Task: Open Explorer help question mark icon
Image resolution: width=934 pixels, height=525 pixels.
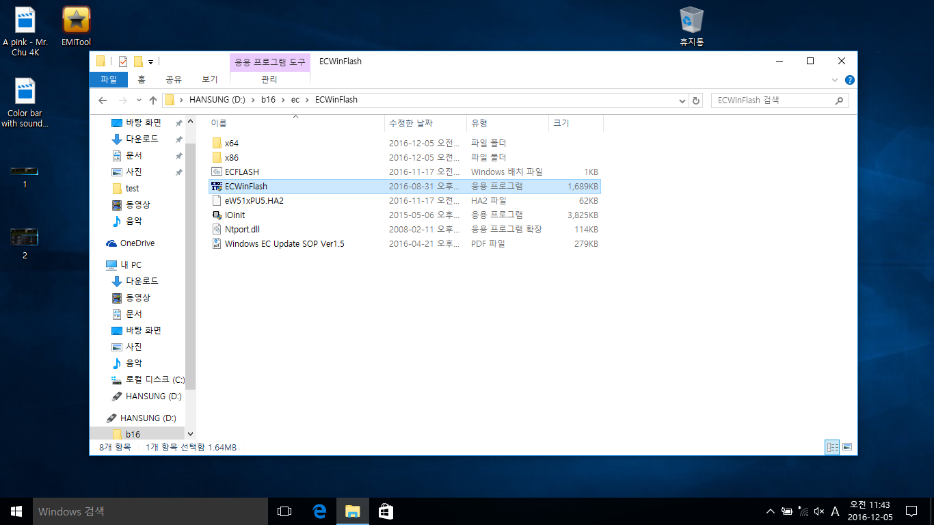Action: [849, 80]
